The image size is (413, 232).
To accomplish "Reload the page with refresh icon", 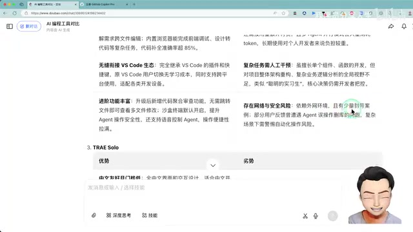I will tap(15, 13).
